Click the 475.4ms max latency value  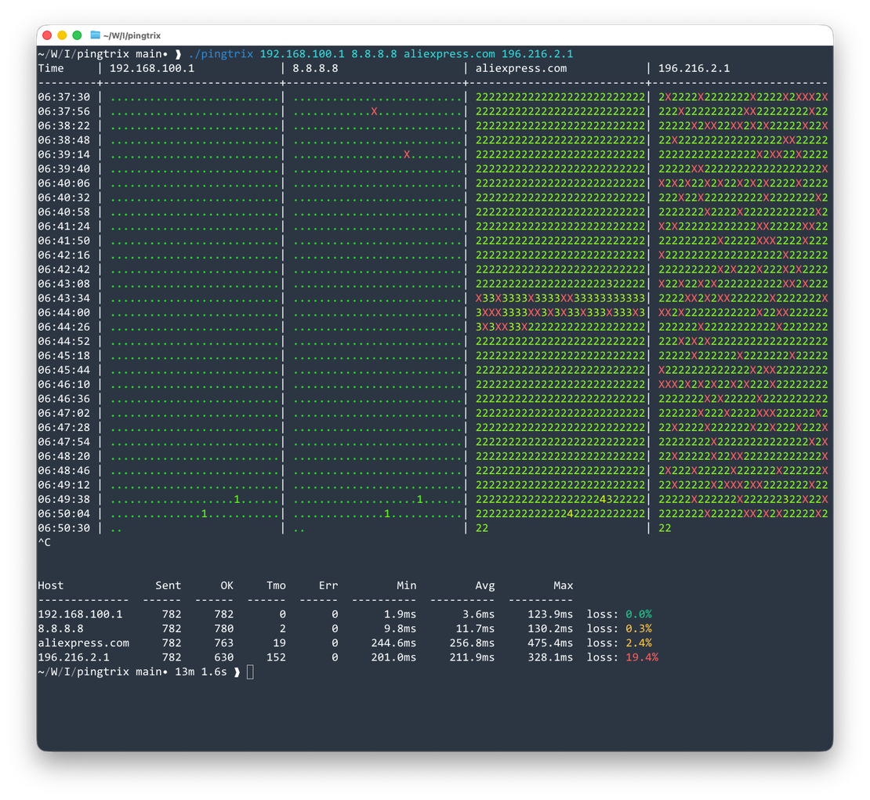pyautogui.click(x=550, y=643)
